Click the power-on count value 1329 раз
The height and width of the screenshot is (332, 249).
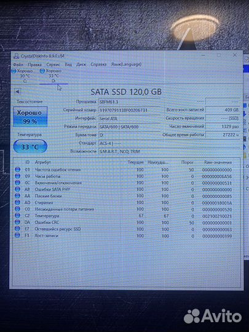click(x=223, y=127)
